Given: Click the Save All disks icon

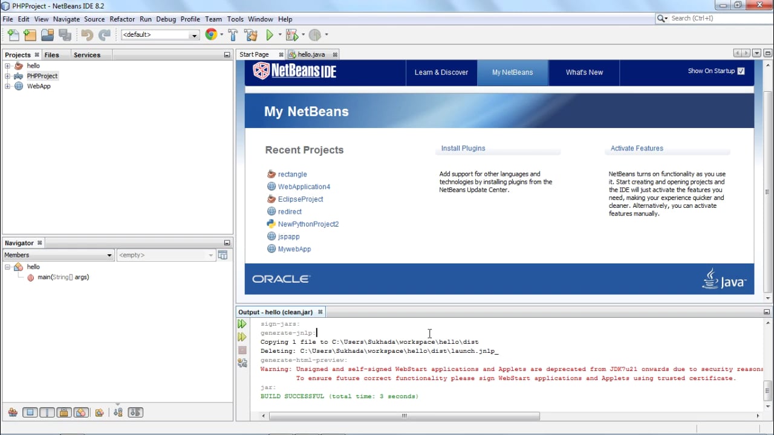Looking at the screenshot, I should [65, 35].
